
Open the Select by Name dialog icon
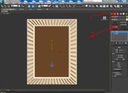point(23,6)
